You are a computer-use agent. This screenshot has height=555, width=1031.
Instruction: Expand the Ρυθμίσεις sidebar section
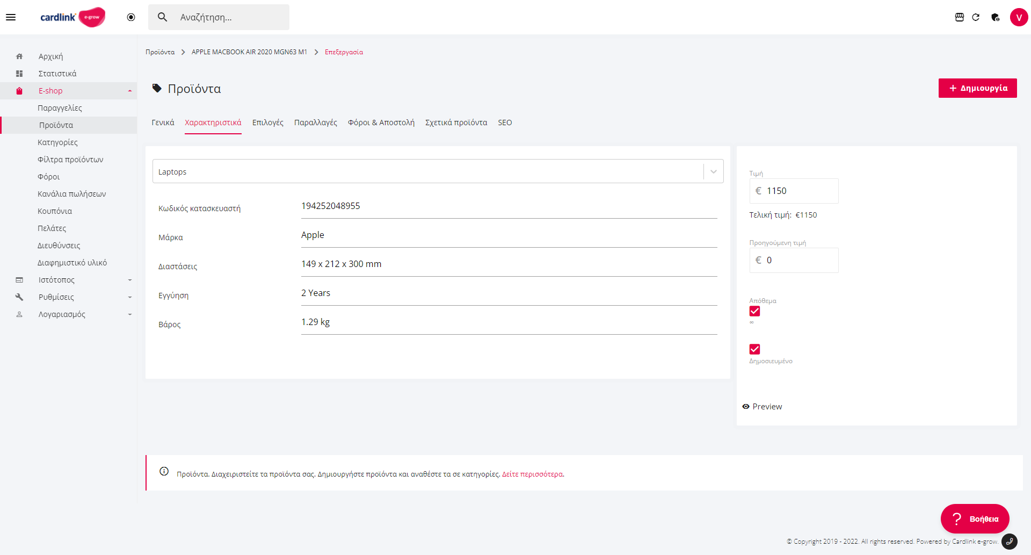point(130,297)
